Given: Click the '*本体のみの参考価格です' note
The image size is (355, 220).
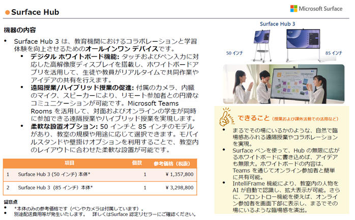Looking at the screenshot, I should click(79, 208).
